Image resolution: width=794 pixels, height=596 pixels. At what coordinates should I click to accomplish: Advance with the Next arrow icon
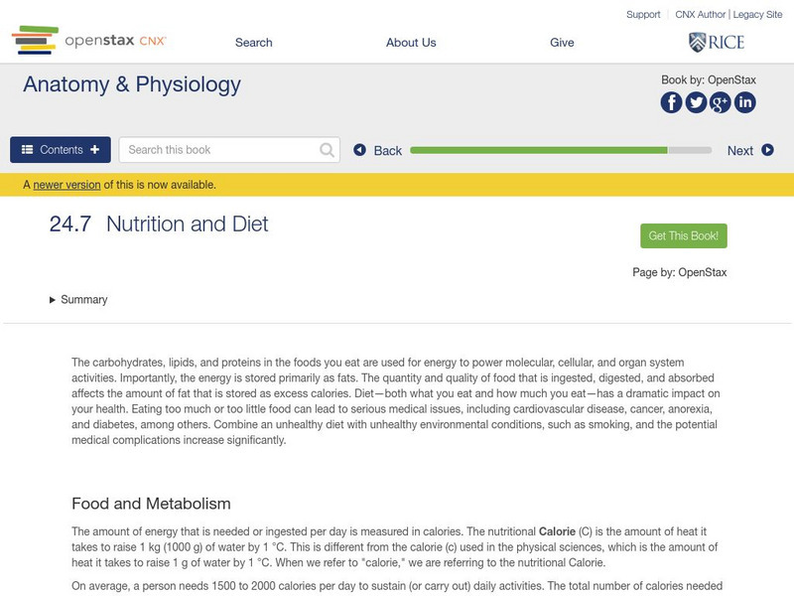767,150
